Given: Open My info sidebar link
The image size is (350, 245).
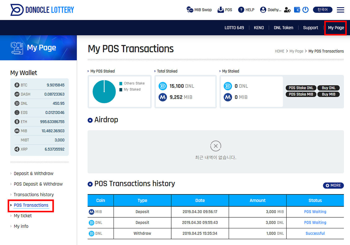Looking at the screenshot, I should tap(21, 226).
